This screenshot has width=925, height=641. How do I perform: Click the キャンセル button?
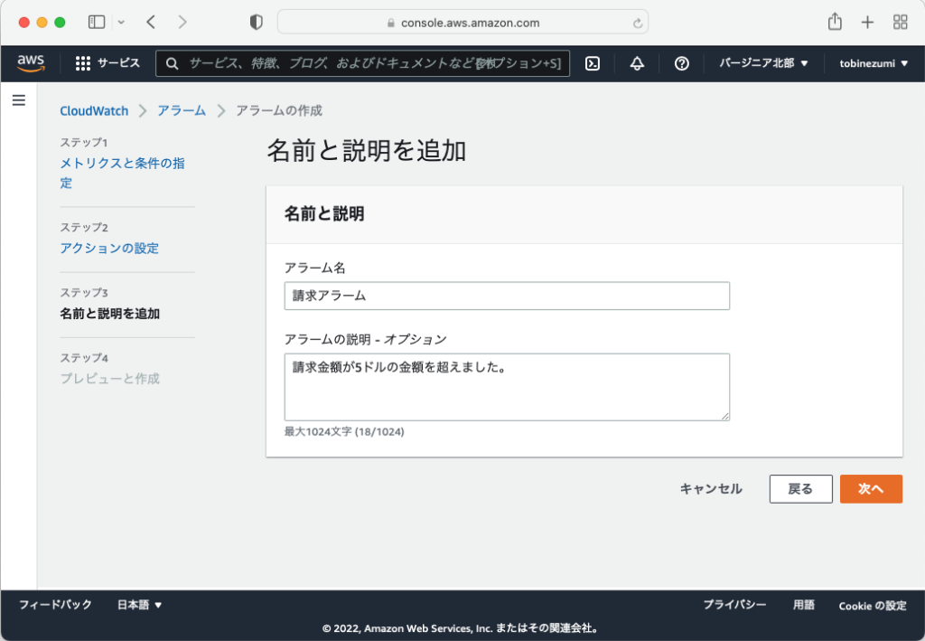[711, 489]
